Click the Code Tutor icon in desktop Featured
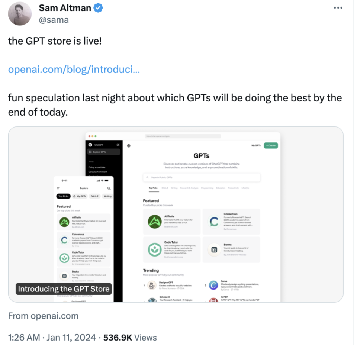 (x=154, y=249)
